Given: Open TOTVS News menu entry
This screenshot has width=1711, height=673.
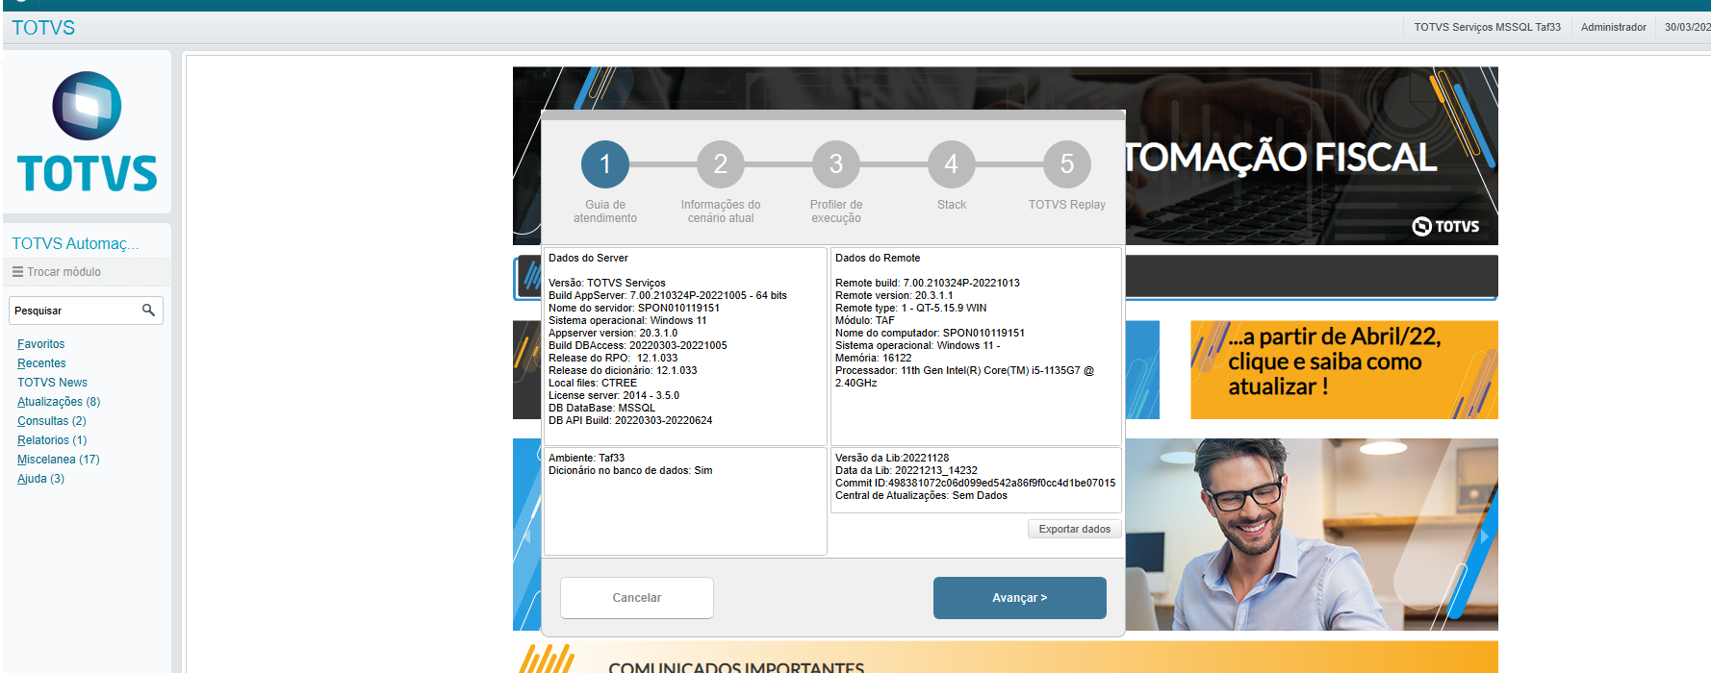Looking at the screenshot, I should tap(52, 383).
